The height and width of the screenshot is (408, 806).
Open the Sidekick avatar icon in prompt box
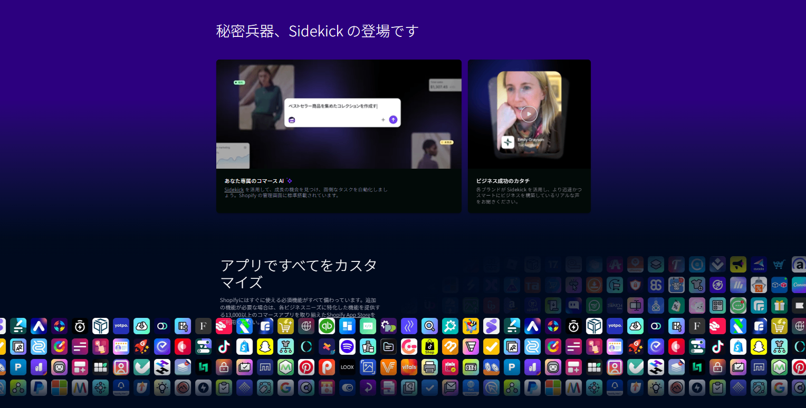pyautogui.click(x=292, y=120)
